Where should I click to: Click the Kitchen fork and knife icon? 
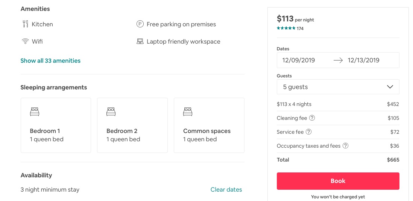25,24
